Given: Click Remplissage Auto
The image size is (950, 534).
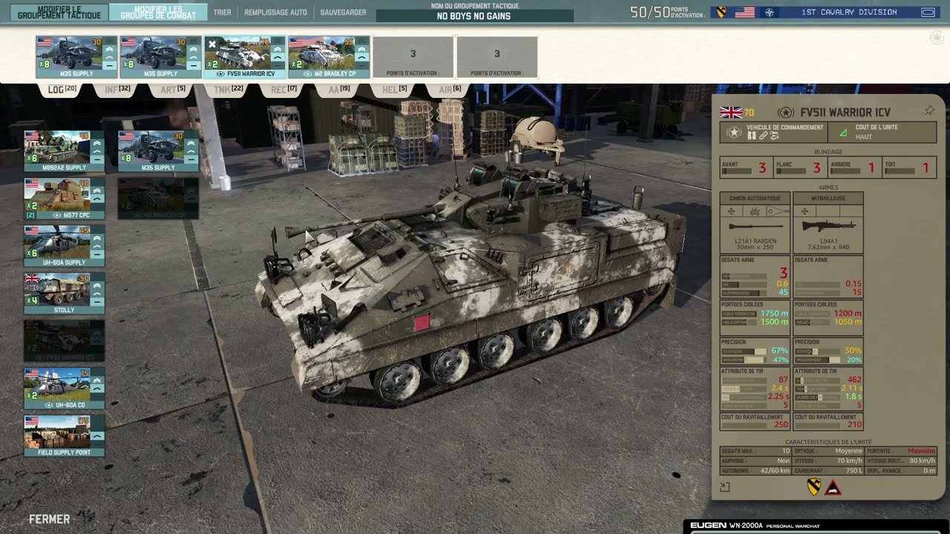Looking at the screenshot, I should (x=275, y=13).
